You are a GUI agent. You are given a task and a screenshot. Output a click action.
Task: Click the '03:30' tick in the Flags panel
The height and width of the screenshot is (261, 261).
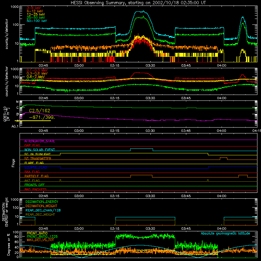pyautogui.click(x=150, y=196)
